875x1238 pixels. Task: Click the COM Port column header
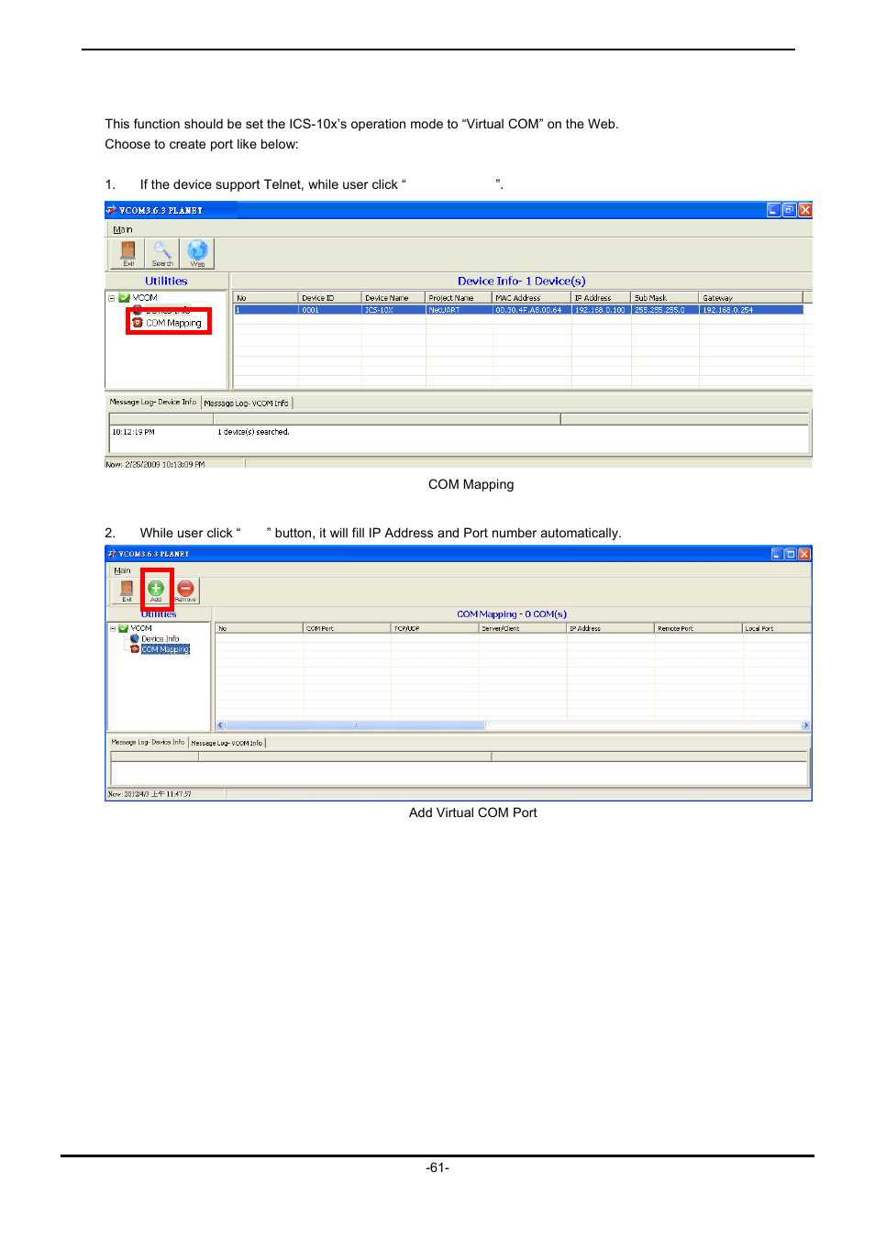(x=347, y=628)
